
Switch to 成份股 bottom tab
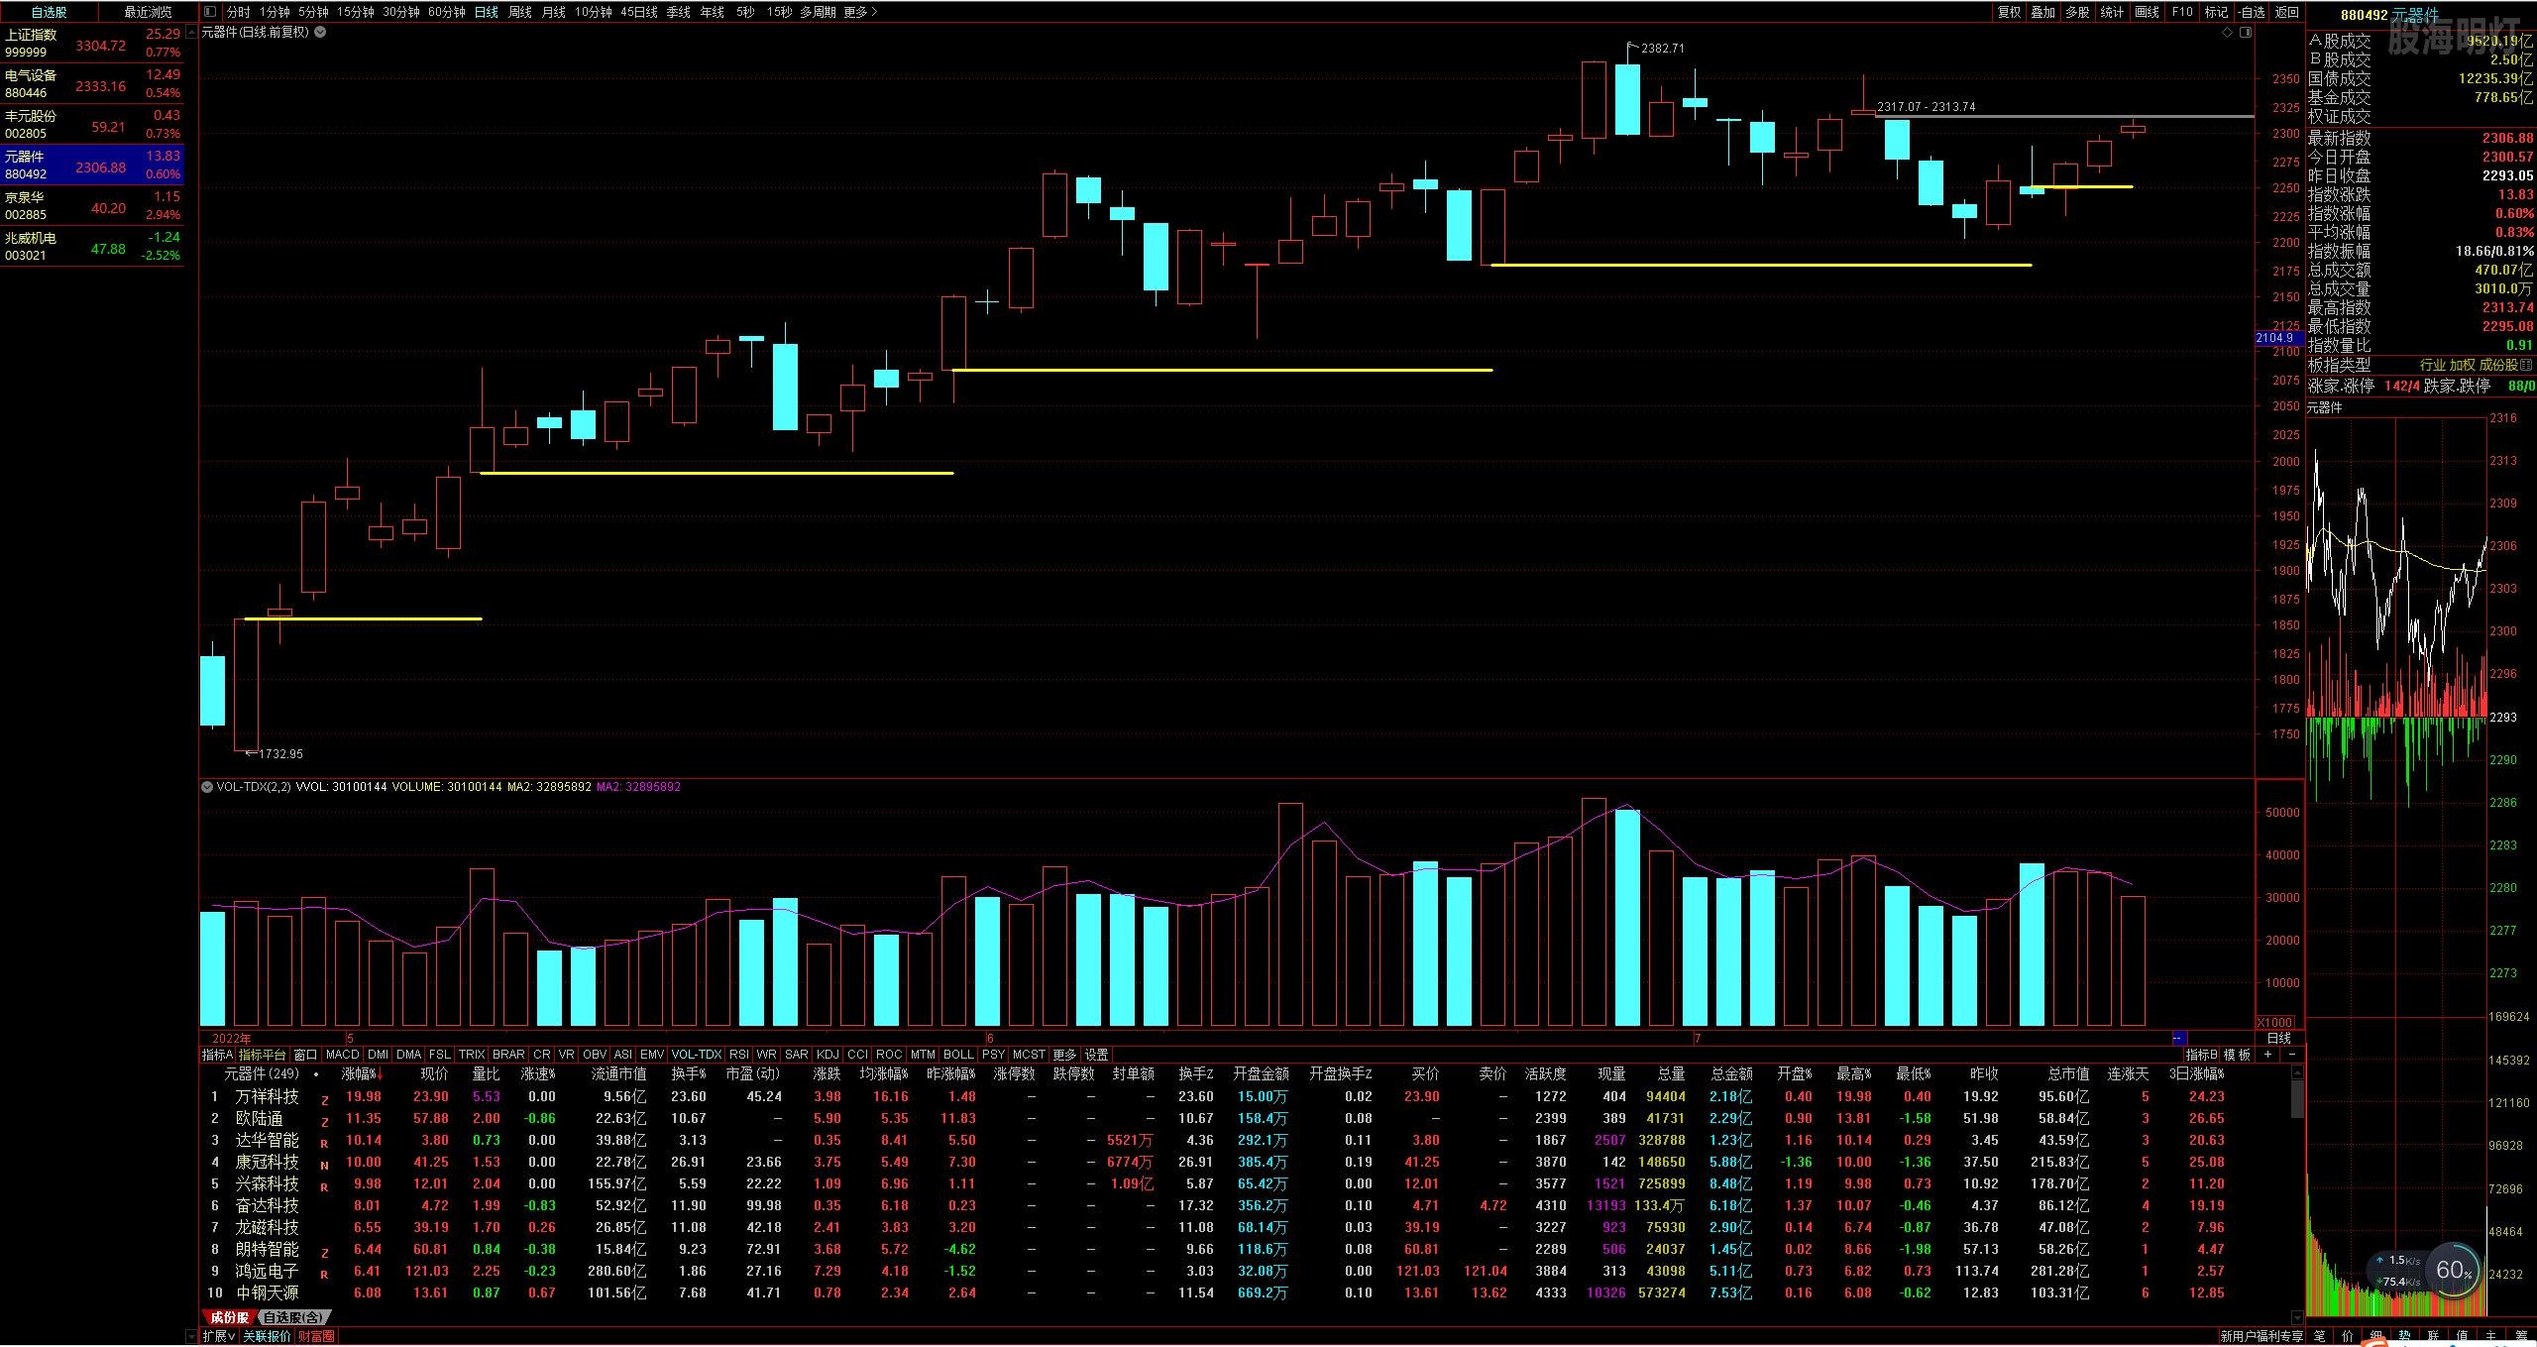tap(229, 1317)
